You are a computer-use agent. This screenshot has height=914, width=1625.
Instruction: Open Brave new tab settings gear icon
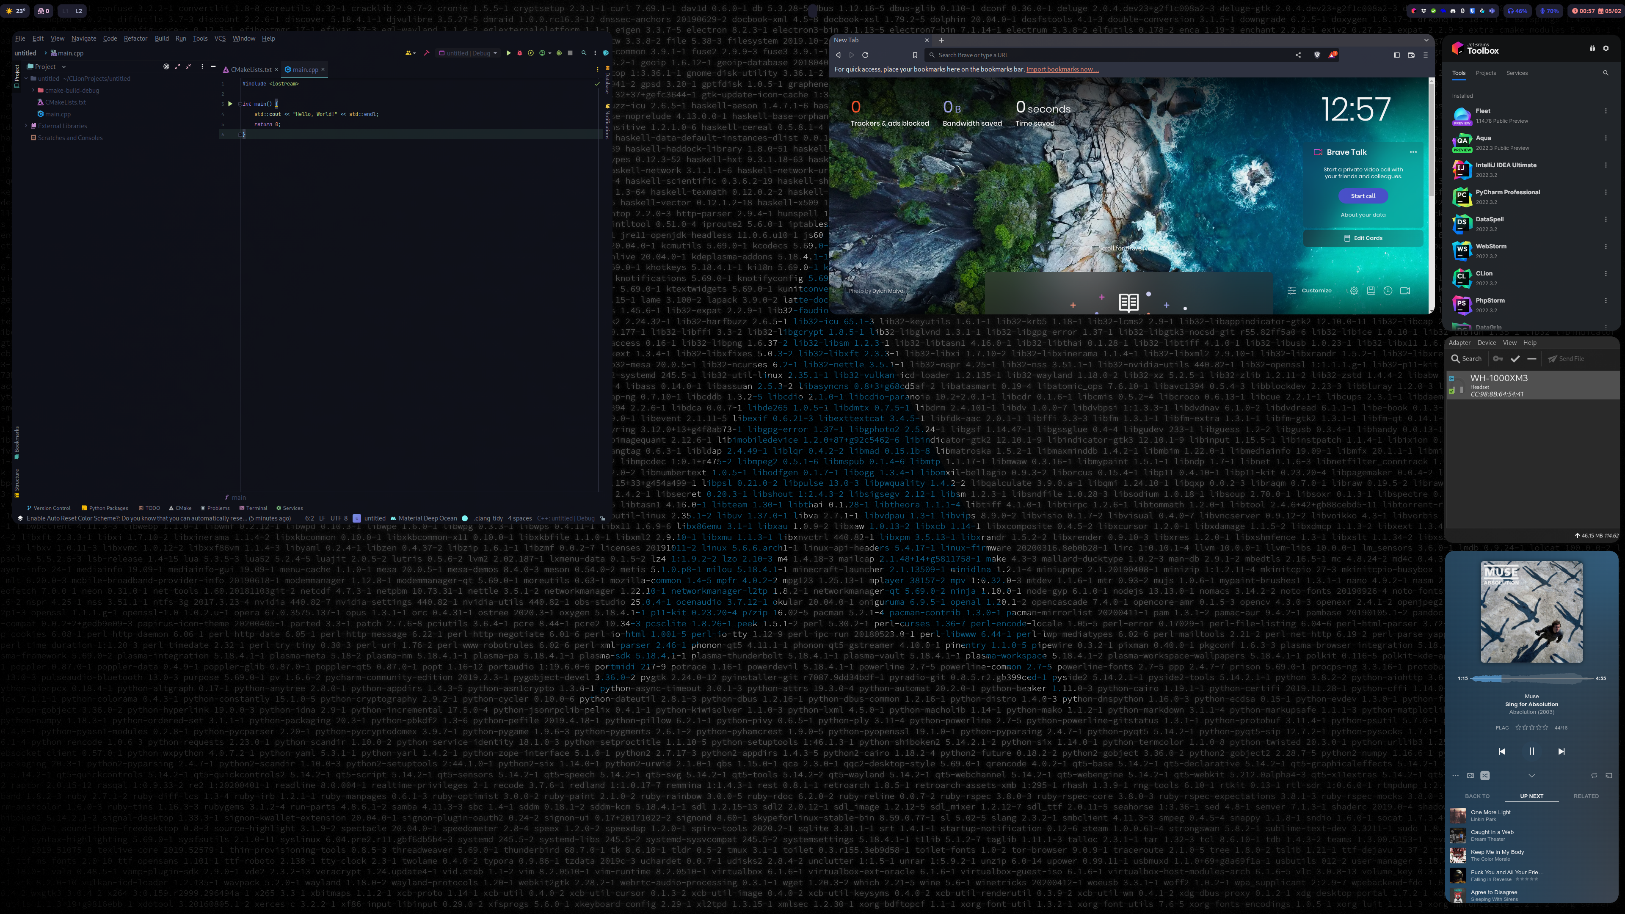point(1354,291)
